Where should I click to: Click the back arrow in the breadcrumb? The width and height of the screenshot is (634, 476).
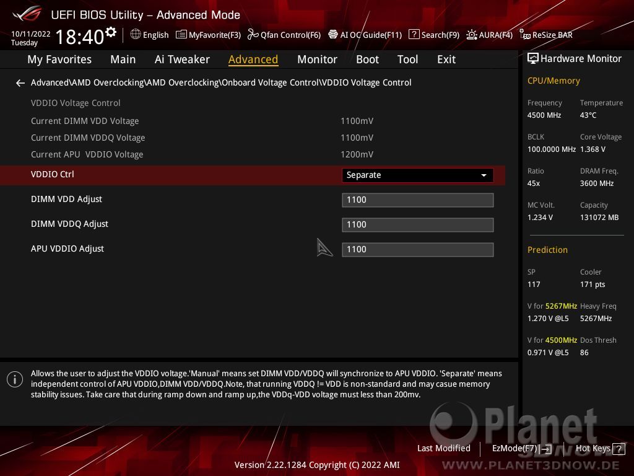click(x=20, y=83)
